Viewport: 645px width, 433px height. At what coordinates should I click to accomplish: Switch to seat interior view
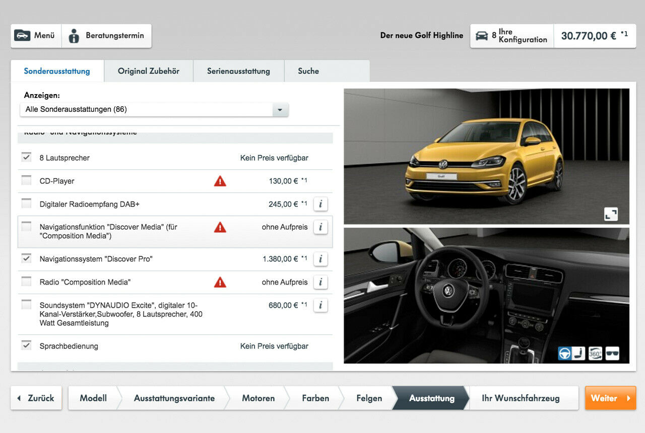579,353
